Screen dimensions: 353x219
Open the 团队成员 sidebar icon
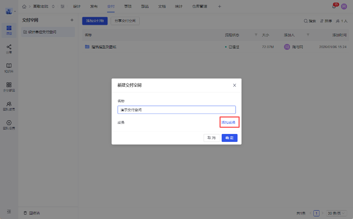(x=9, y=106)
